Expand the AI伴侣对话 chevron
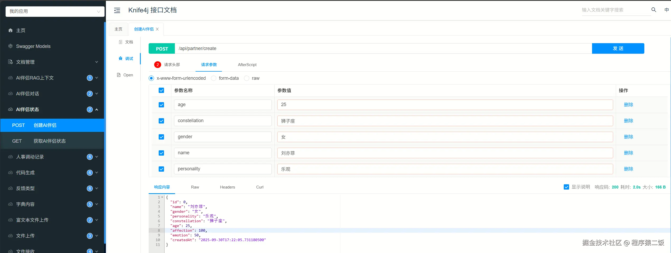The image size is (671, 253). pyautogui.click(x=97, y=93)
